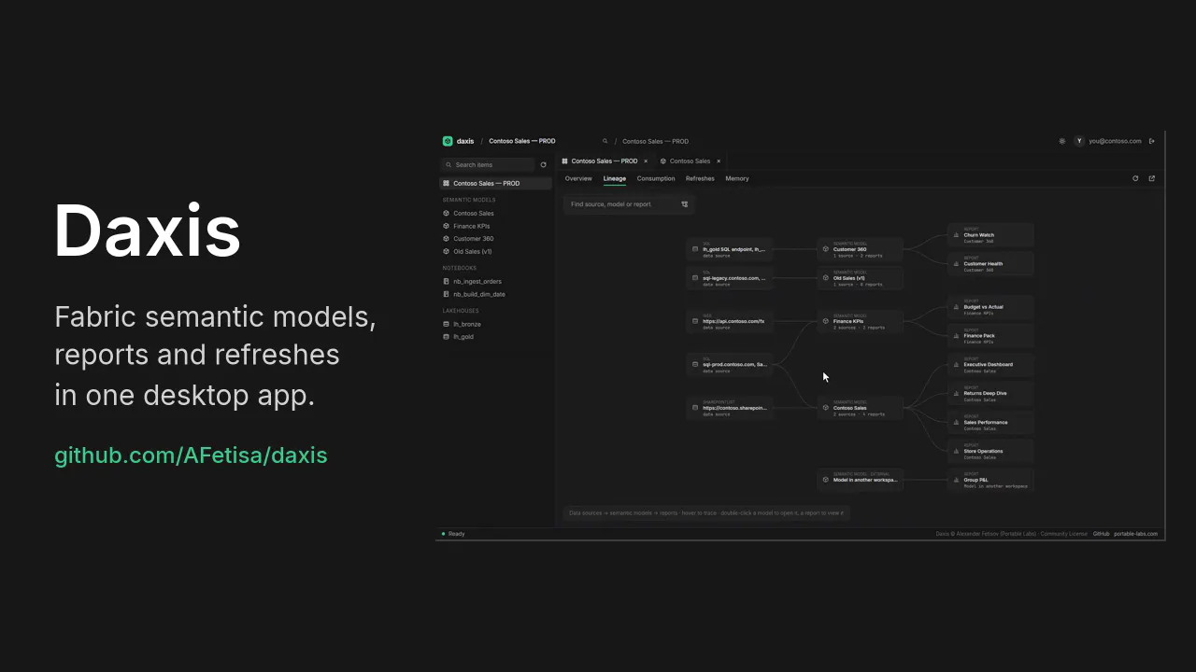1196x672 pixels.
Task: Click the chart icon on the Executive Dashboard node
Action: [x=956, y=365]
